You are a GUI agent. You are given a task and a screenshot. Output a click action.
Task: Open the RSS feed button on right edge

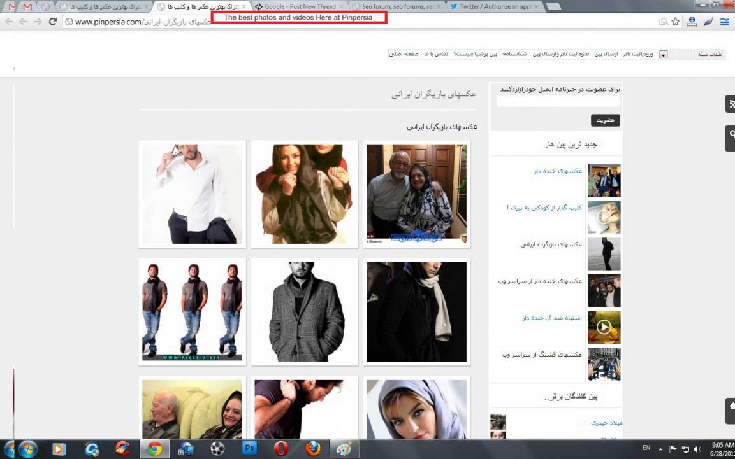click(730, 103)
